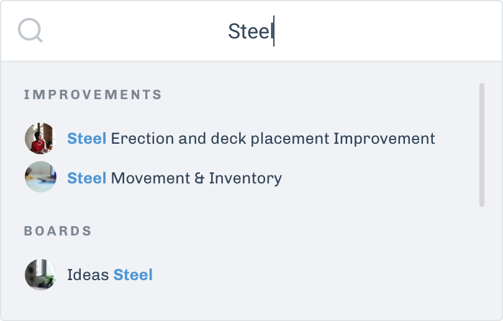The image size is (503, 321).
Task: Click highlighted "Steel" in the Erection result
Action: click(87, 138)
